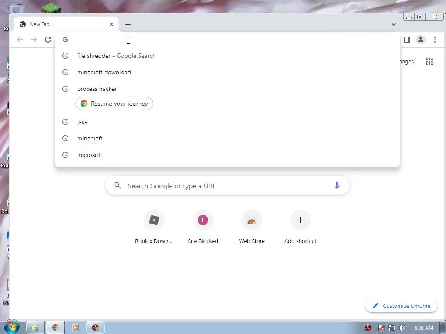
Task: Click Resume your journey chip
Action: tap(114, 104)
